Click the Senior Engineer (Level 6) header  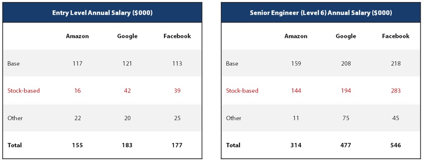(321, 13)
